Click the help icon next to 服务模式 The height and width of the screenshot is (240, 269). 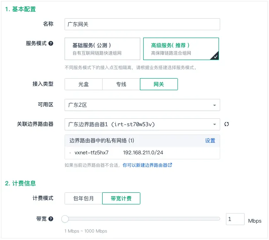point(51,43)
